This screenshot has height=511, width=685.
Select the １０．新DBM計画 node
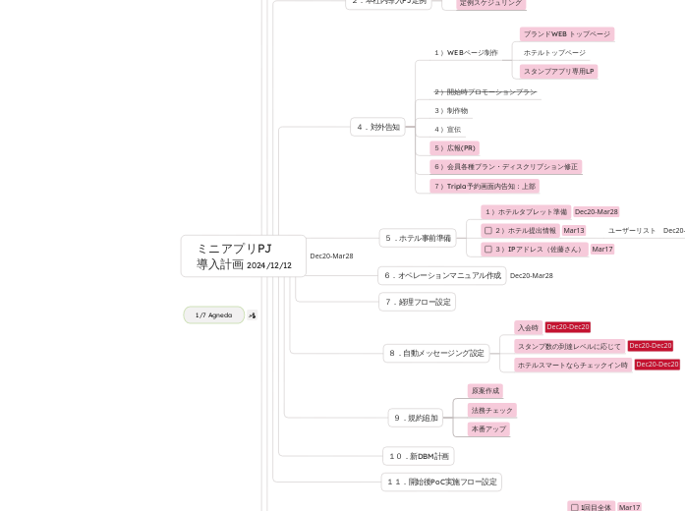click(419, 456)
